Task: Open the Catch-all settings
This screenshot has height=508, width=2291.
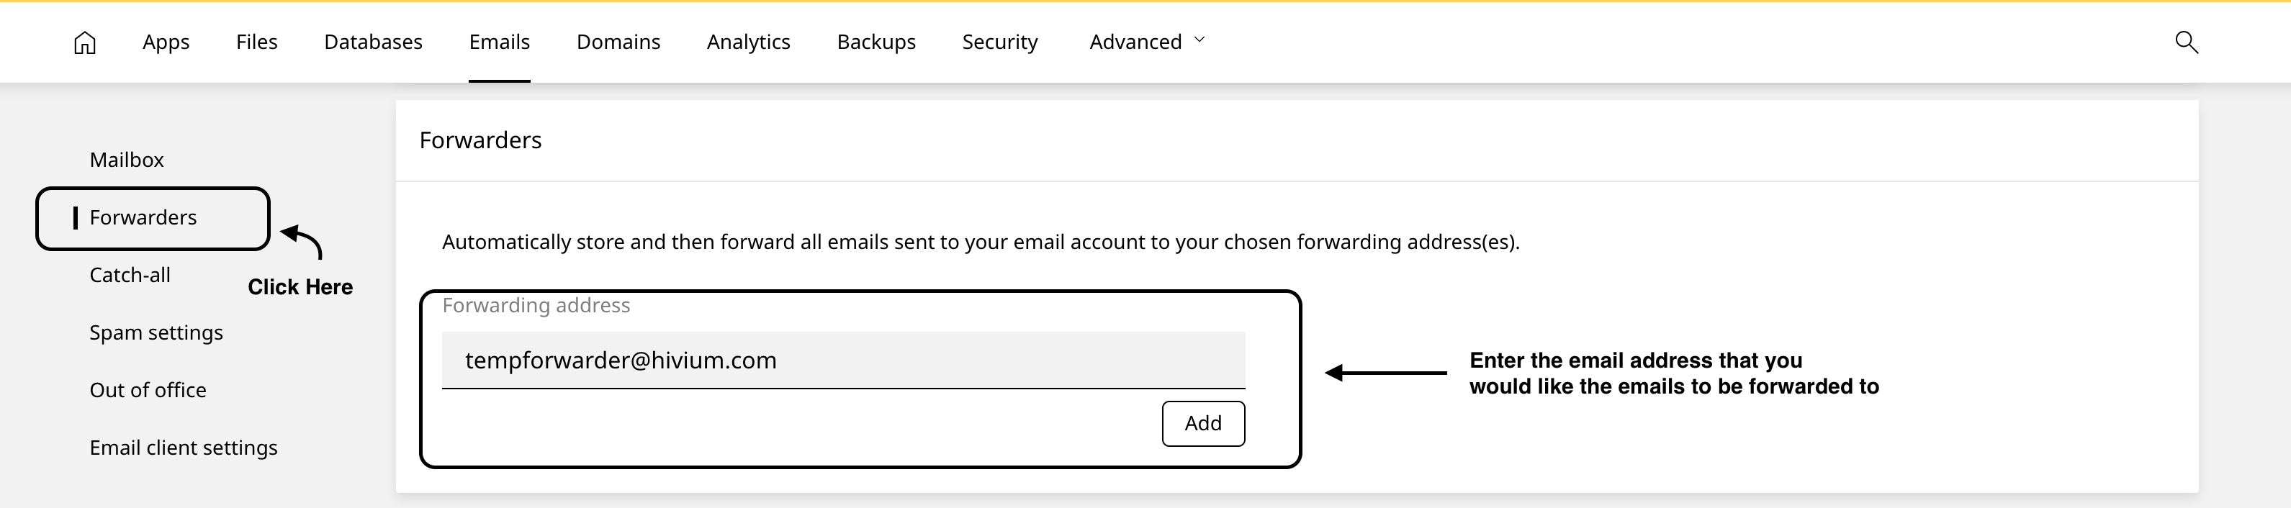Action: click(130, 276)
